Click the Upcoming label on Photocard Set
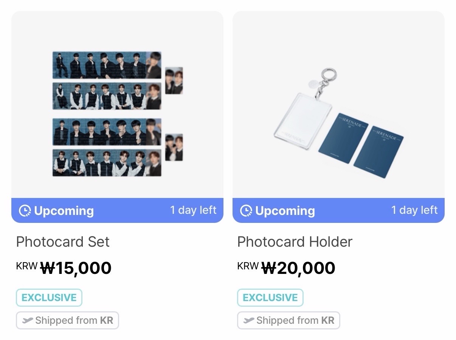This screenshot has width=456, height=340. click(x=64, y=211)
